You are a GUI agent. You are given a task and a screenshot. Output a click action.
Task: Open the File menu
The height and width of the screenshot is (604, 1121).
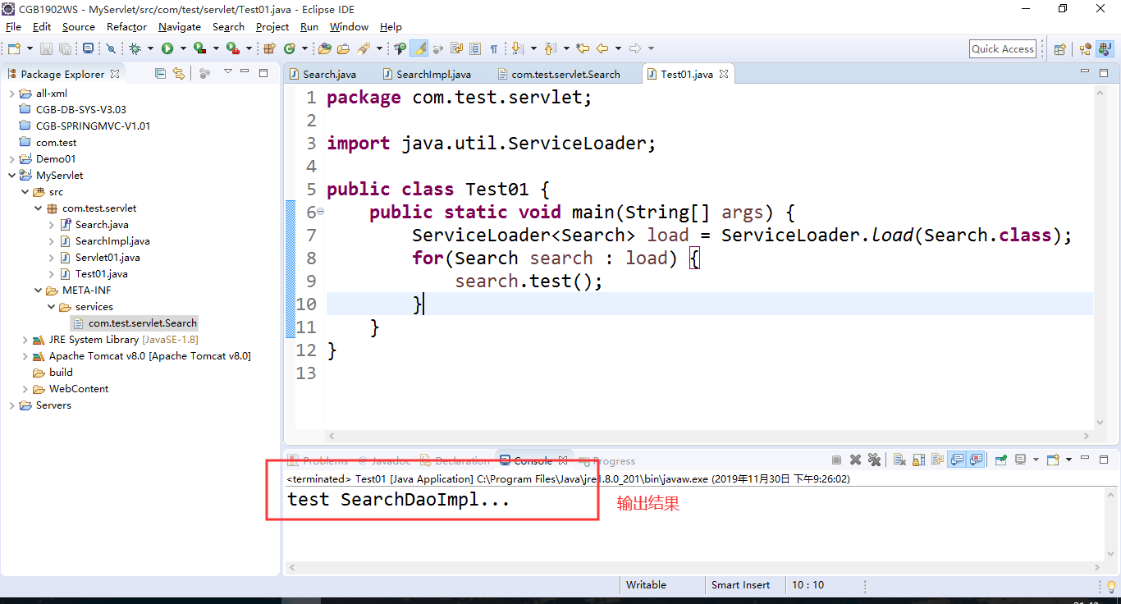point(13,26)
